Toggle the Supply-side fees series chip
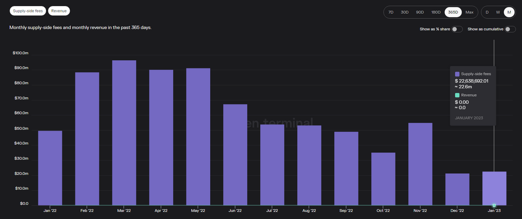Image resolution: width=522 pixels, height=219 pixels. [28, 11]
